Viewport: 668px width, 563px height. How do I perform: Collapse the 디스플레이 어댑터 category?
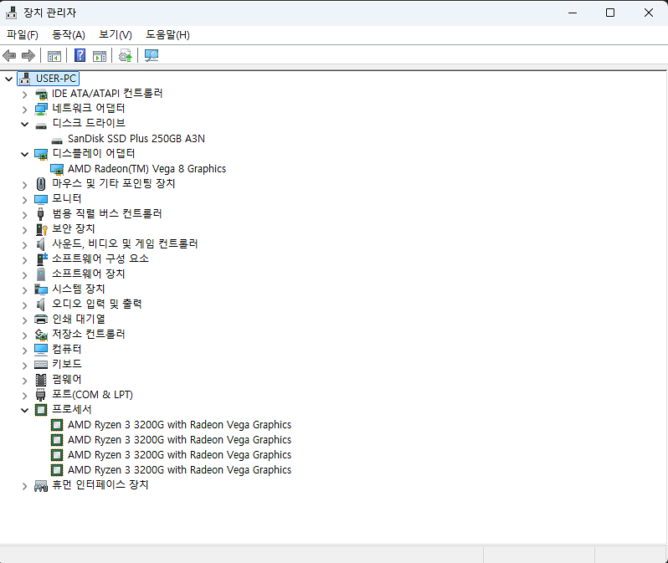point(24,153)
